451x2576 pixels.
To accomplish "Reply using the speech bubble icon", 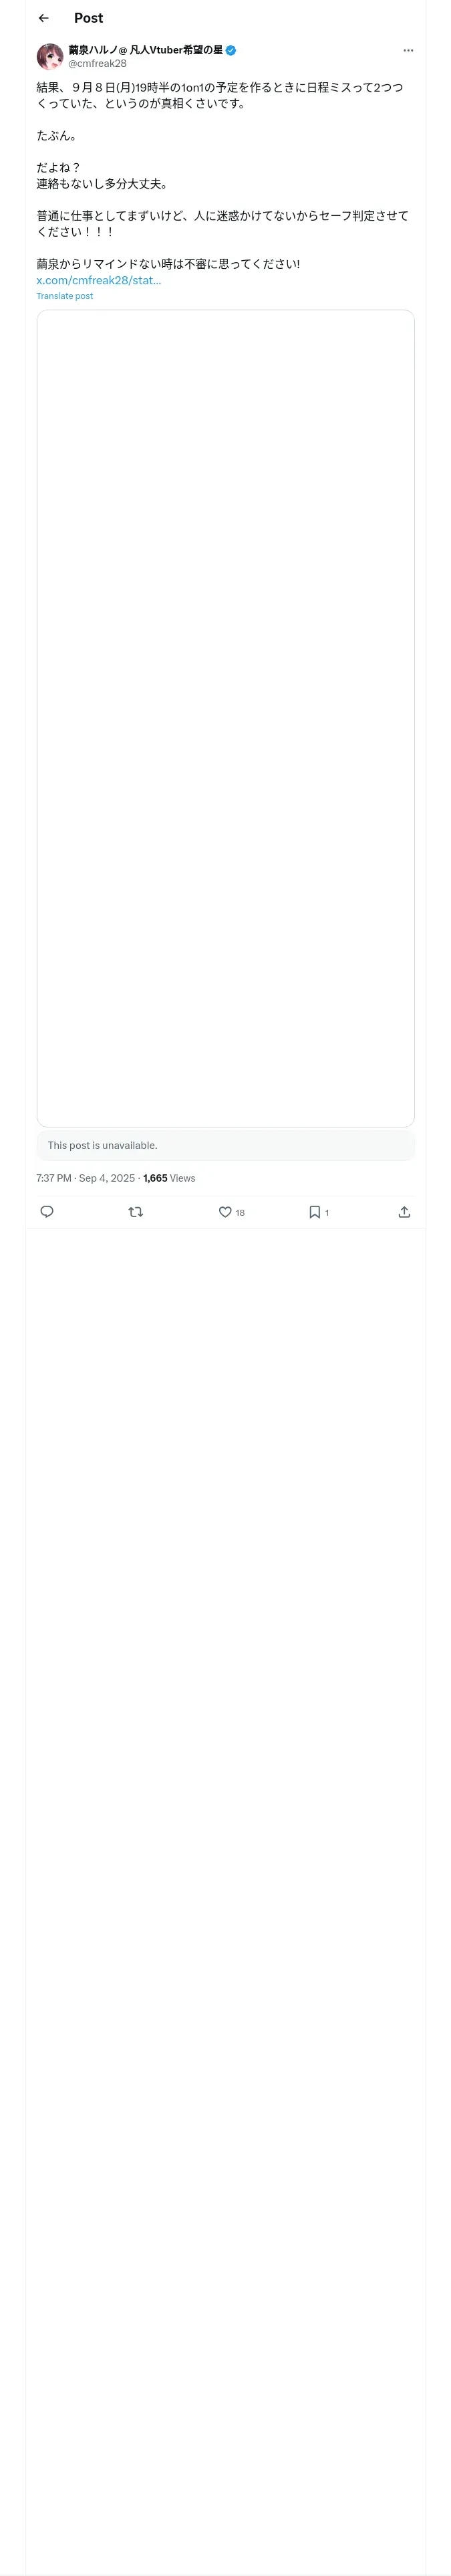I will [x=47, y=1212].
